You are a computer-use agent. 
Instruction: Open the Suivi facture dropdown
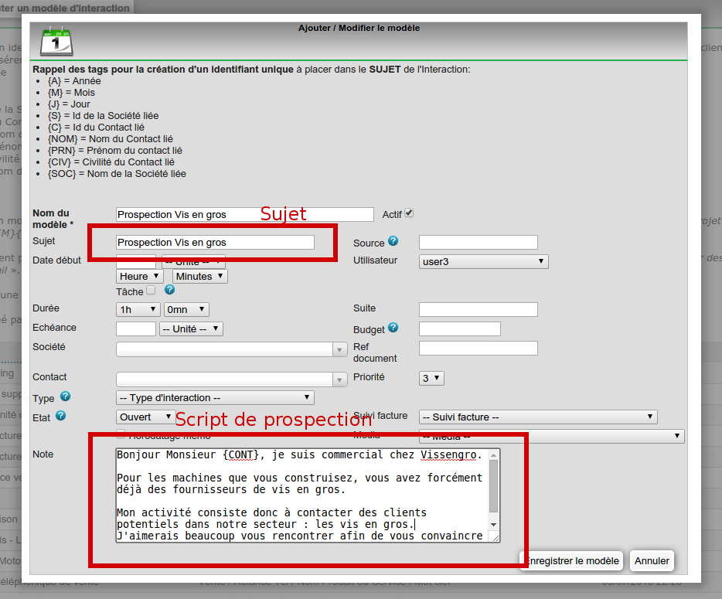tap(537, 417)
